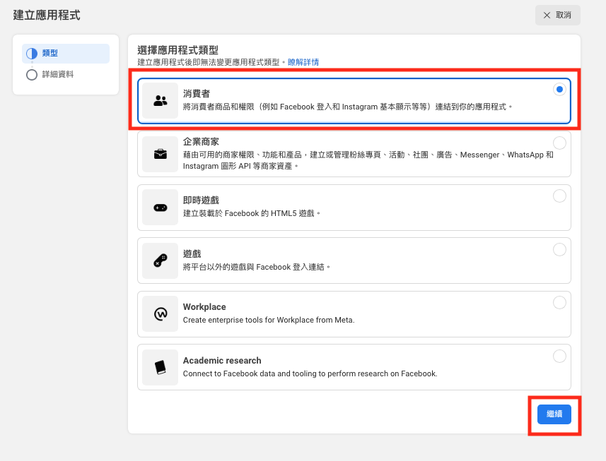The height and width of the screenshot is (461, 606).
Task: Select the 消費者 radio button
Action: tap(559, 90)
